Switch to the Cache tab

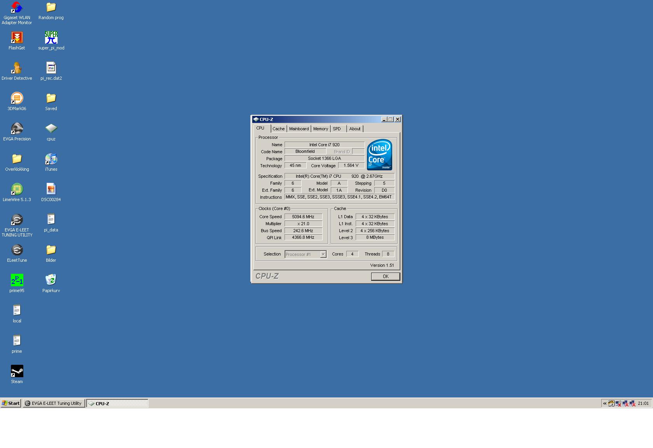(278, 129)
